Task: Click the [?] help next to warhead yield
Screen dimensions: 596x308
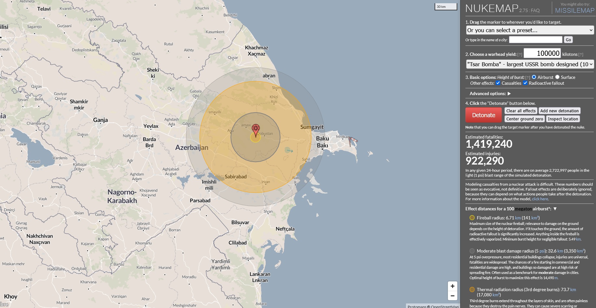Action: [520, 55]
